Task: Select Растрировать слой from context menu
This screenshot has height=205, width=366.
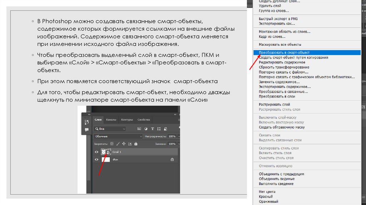Action: click(x=274, y=104)
